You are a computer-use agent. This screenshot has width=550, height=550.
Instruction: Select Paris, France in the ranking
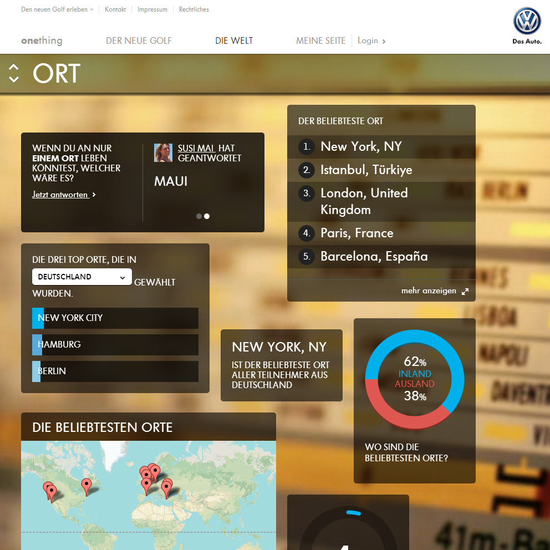coord(381,233)
